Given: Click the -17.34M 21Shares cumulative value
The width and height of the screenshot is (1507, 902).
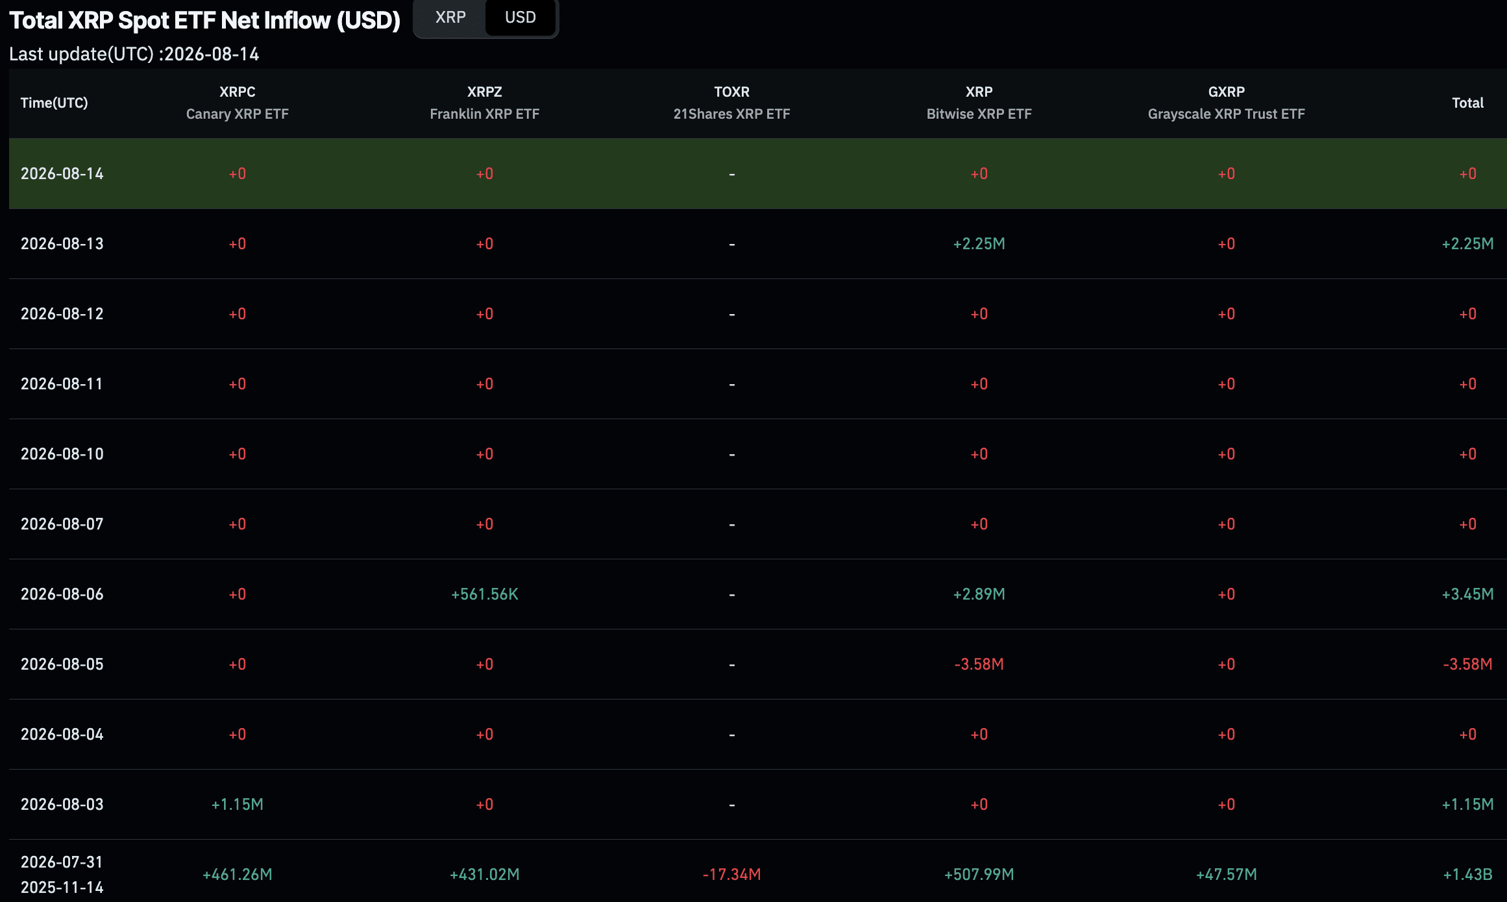Looking at the screenshot, I should click(x=732, y=874).
